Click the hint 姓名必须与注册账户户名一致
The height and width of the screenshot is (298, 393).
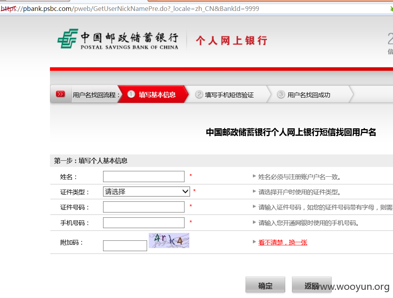pyautogui.click(x=300, y=177)
